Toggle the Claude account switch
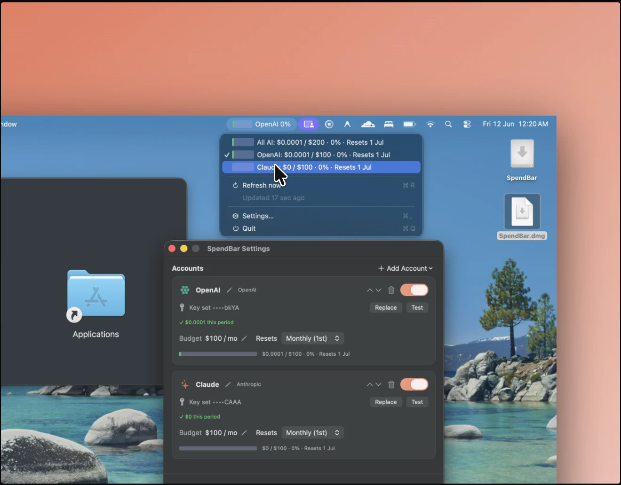This screenshot has width=621, height=485. pyautogui.click(x=414, y=384)
